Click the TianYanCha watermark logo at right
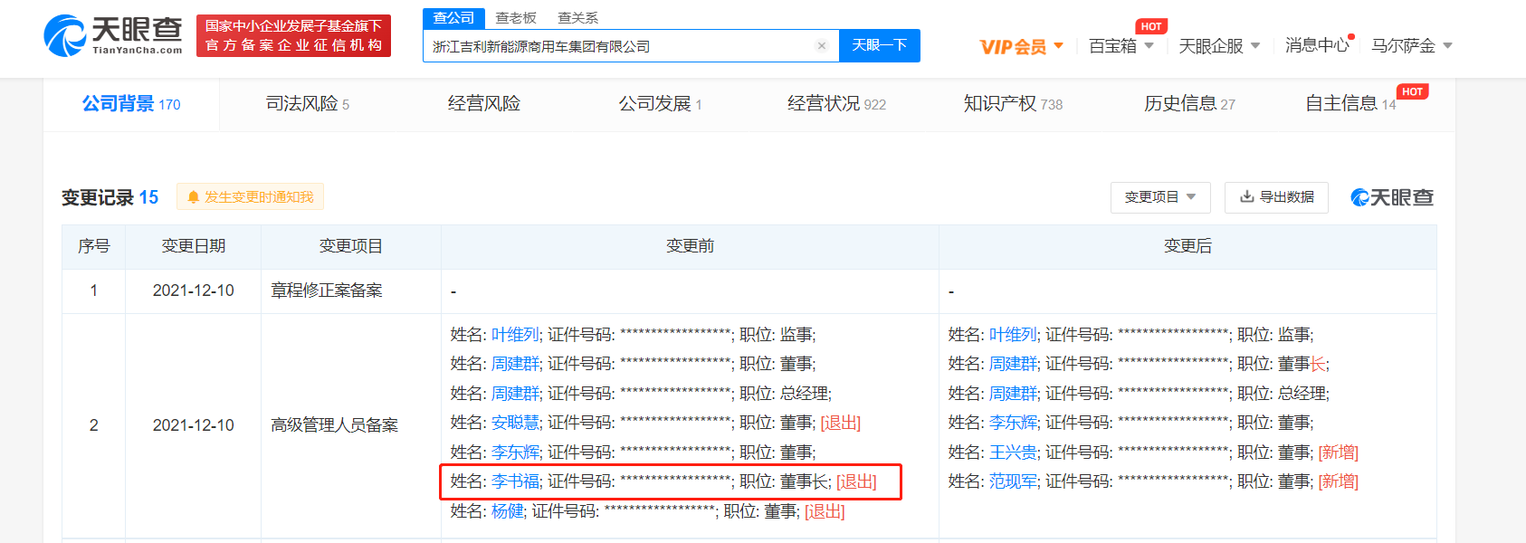Image resolution: width=1526 pixels, height=543 pixels. tap(1391, 197)
